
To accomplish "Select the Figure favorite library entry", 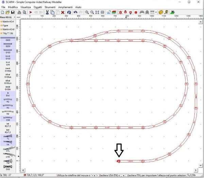I will 7,25.
